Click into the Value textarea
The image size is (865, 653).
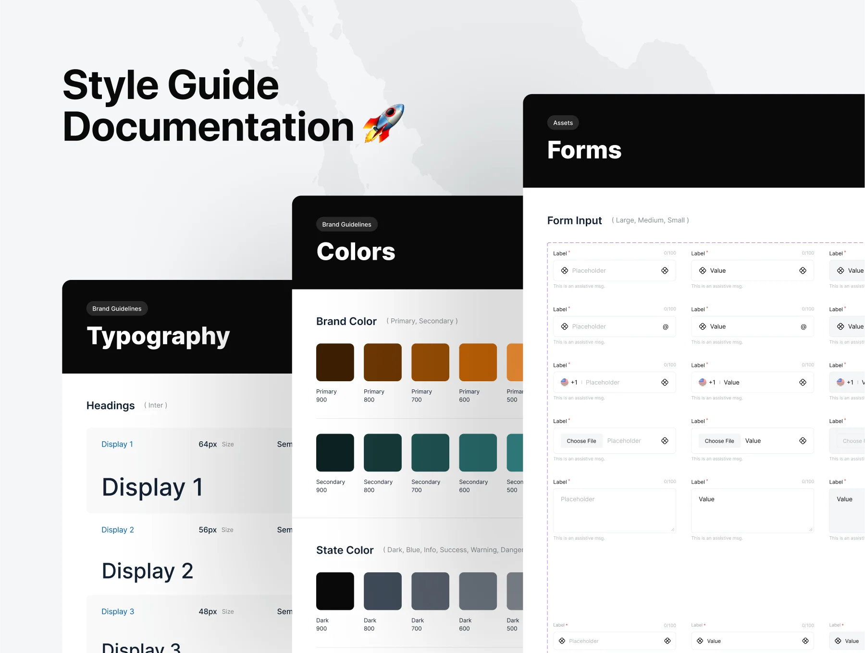click(x=753, y=510)
